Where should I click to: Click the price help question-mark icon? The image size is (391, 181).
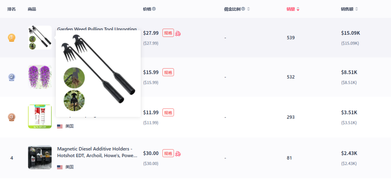(154, 9)
